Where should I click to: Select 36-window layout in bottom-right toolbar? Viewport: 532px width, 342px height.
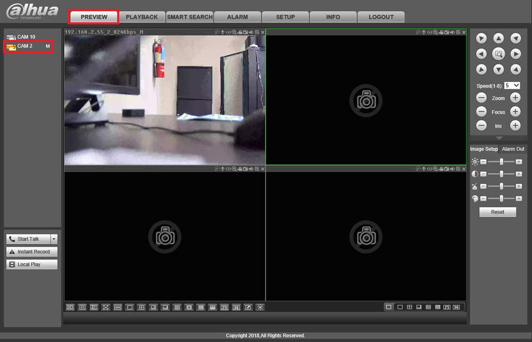[x=456, y=307]
